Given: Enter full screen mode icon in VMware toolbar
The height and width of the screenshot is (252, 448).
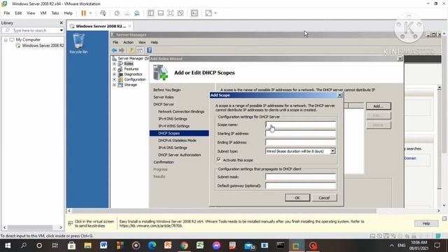Looking at the screenshot, I should coord(170,13).
